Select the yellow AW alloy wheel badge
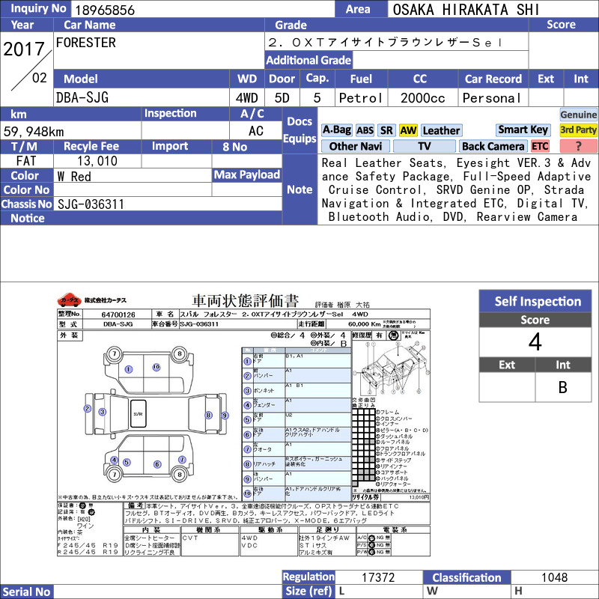The height and width of the screenshot is (599, 599). click(x=408, y=130)
